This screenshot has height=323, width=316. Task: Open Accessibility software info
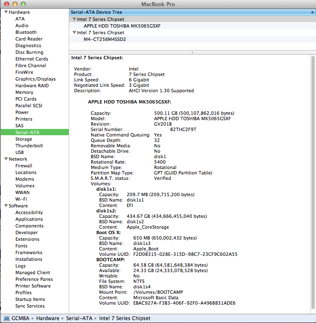coord(29,212)
